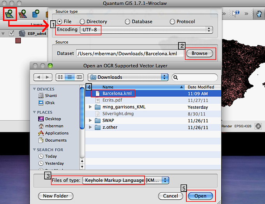The height and width of the screenshot is (204, 265).
Task: Select iDisk in the sidebar
Action: pos(46,103)
